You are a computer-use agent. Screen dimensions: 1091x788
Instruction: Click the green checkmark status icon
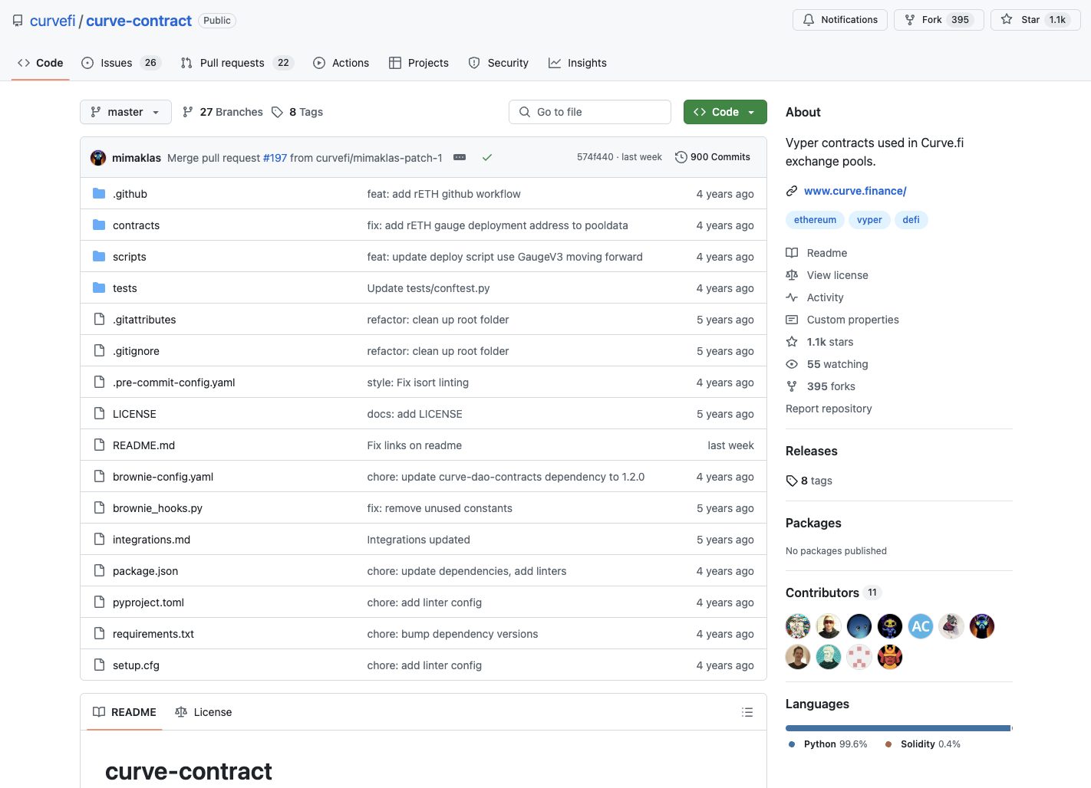(487, 157)
